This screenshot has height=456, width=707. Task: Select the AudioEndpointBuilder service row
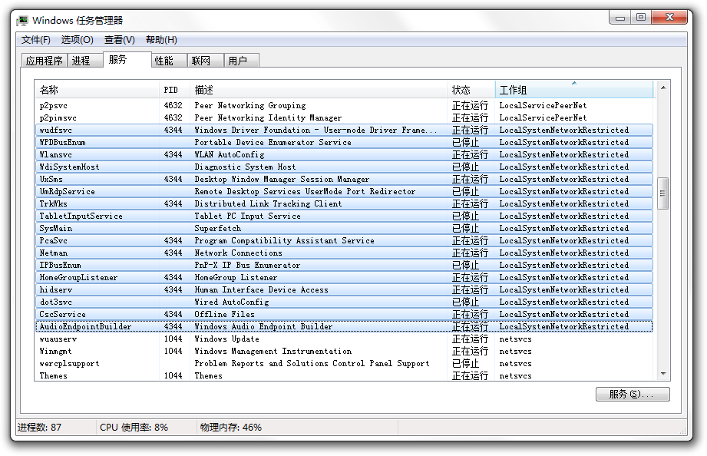(85, 326)
